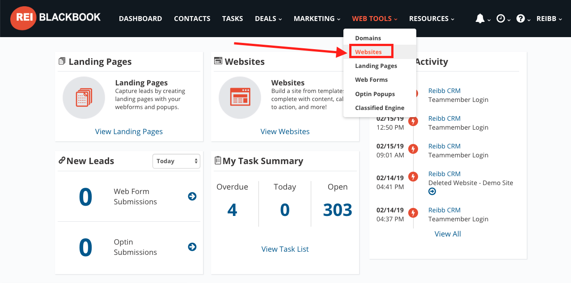Click the arrow next to Web Form Submissions

click(x=192, y=196)
